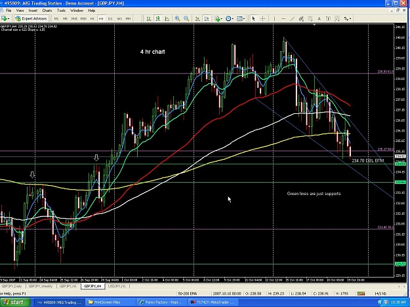Switch to the USDJPY,H1 chart tab

[x=117, y=287]
